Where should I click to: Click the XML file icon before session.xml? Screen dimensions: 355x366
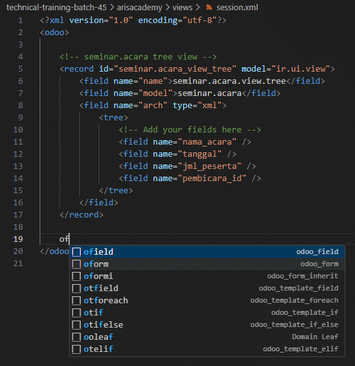(209, 8)
